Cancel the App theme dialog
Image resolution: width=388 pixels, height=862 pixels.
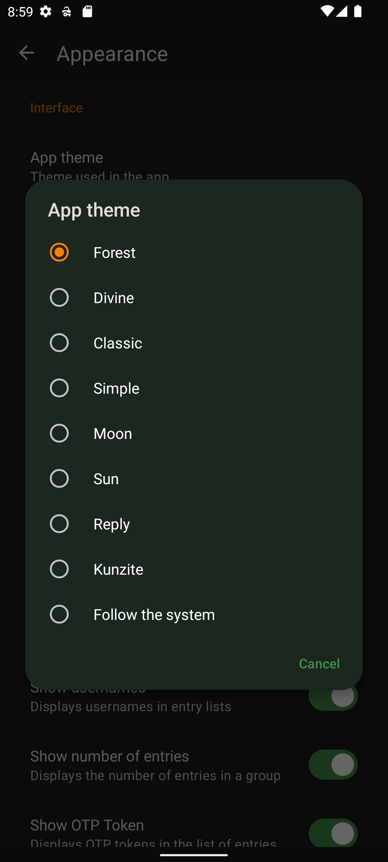click(x=319, y=663)
